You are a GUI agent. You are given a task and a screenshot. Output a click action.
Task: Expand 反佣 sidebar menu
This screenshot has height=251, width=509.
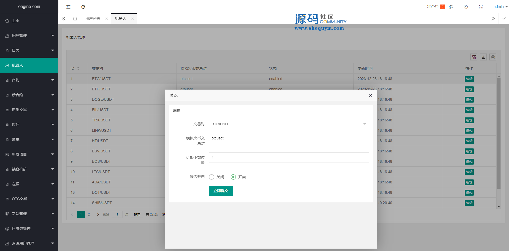29,125
